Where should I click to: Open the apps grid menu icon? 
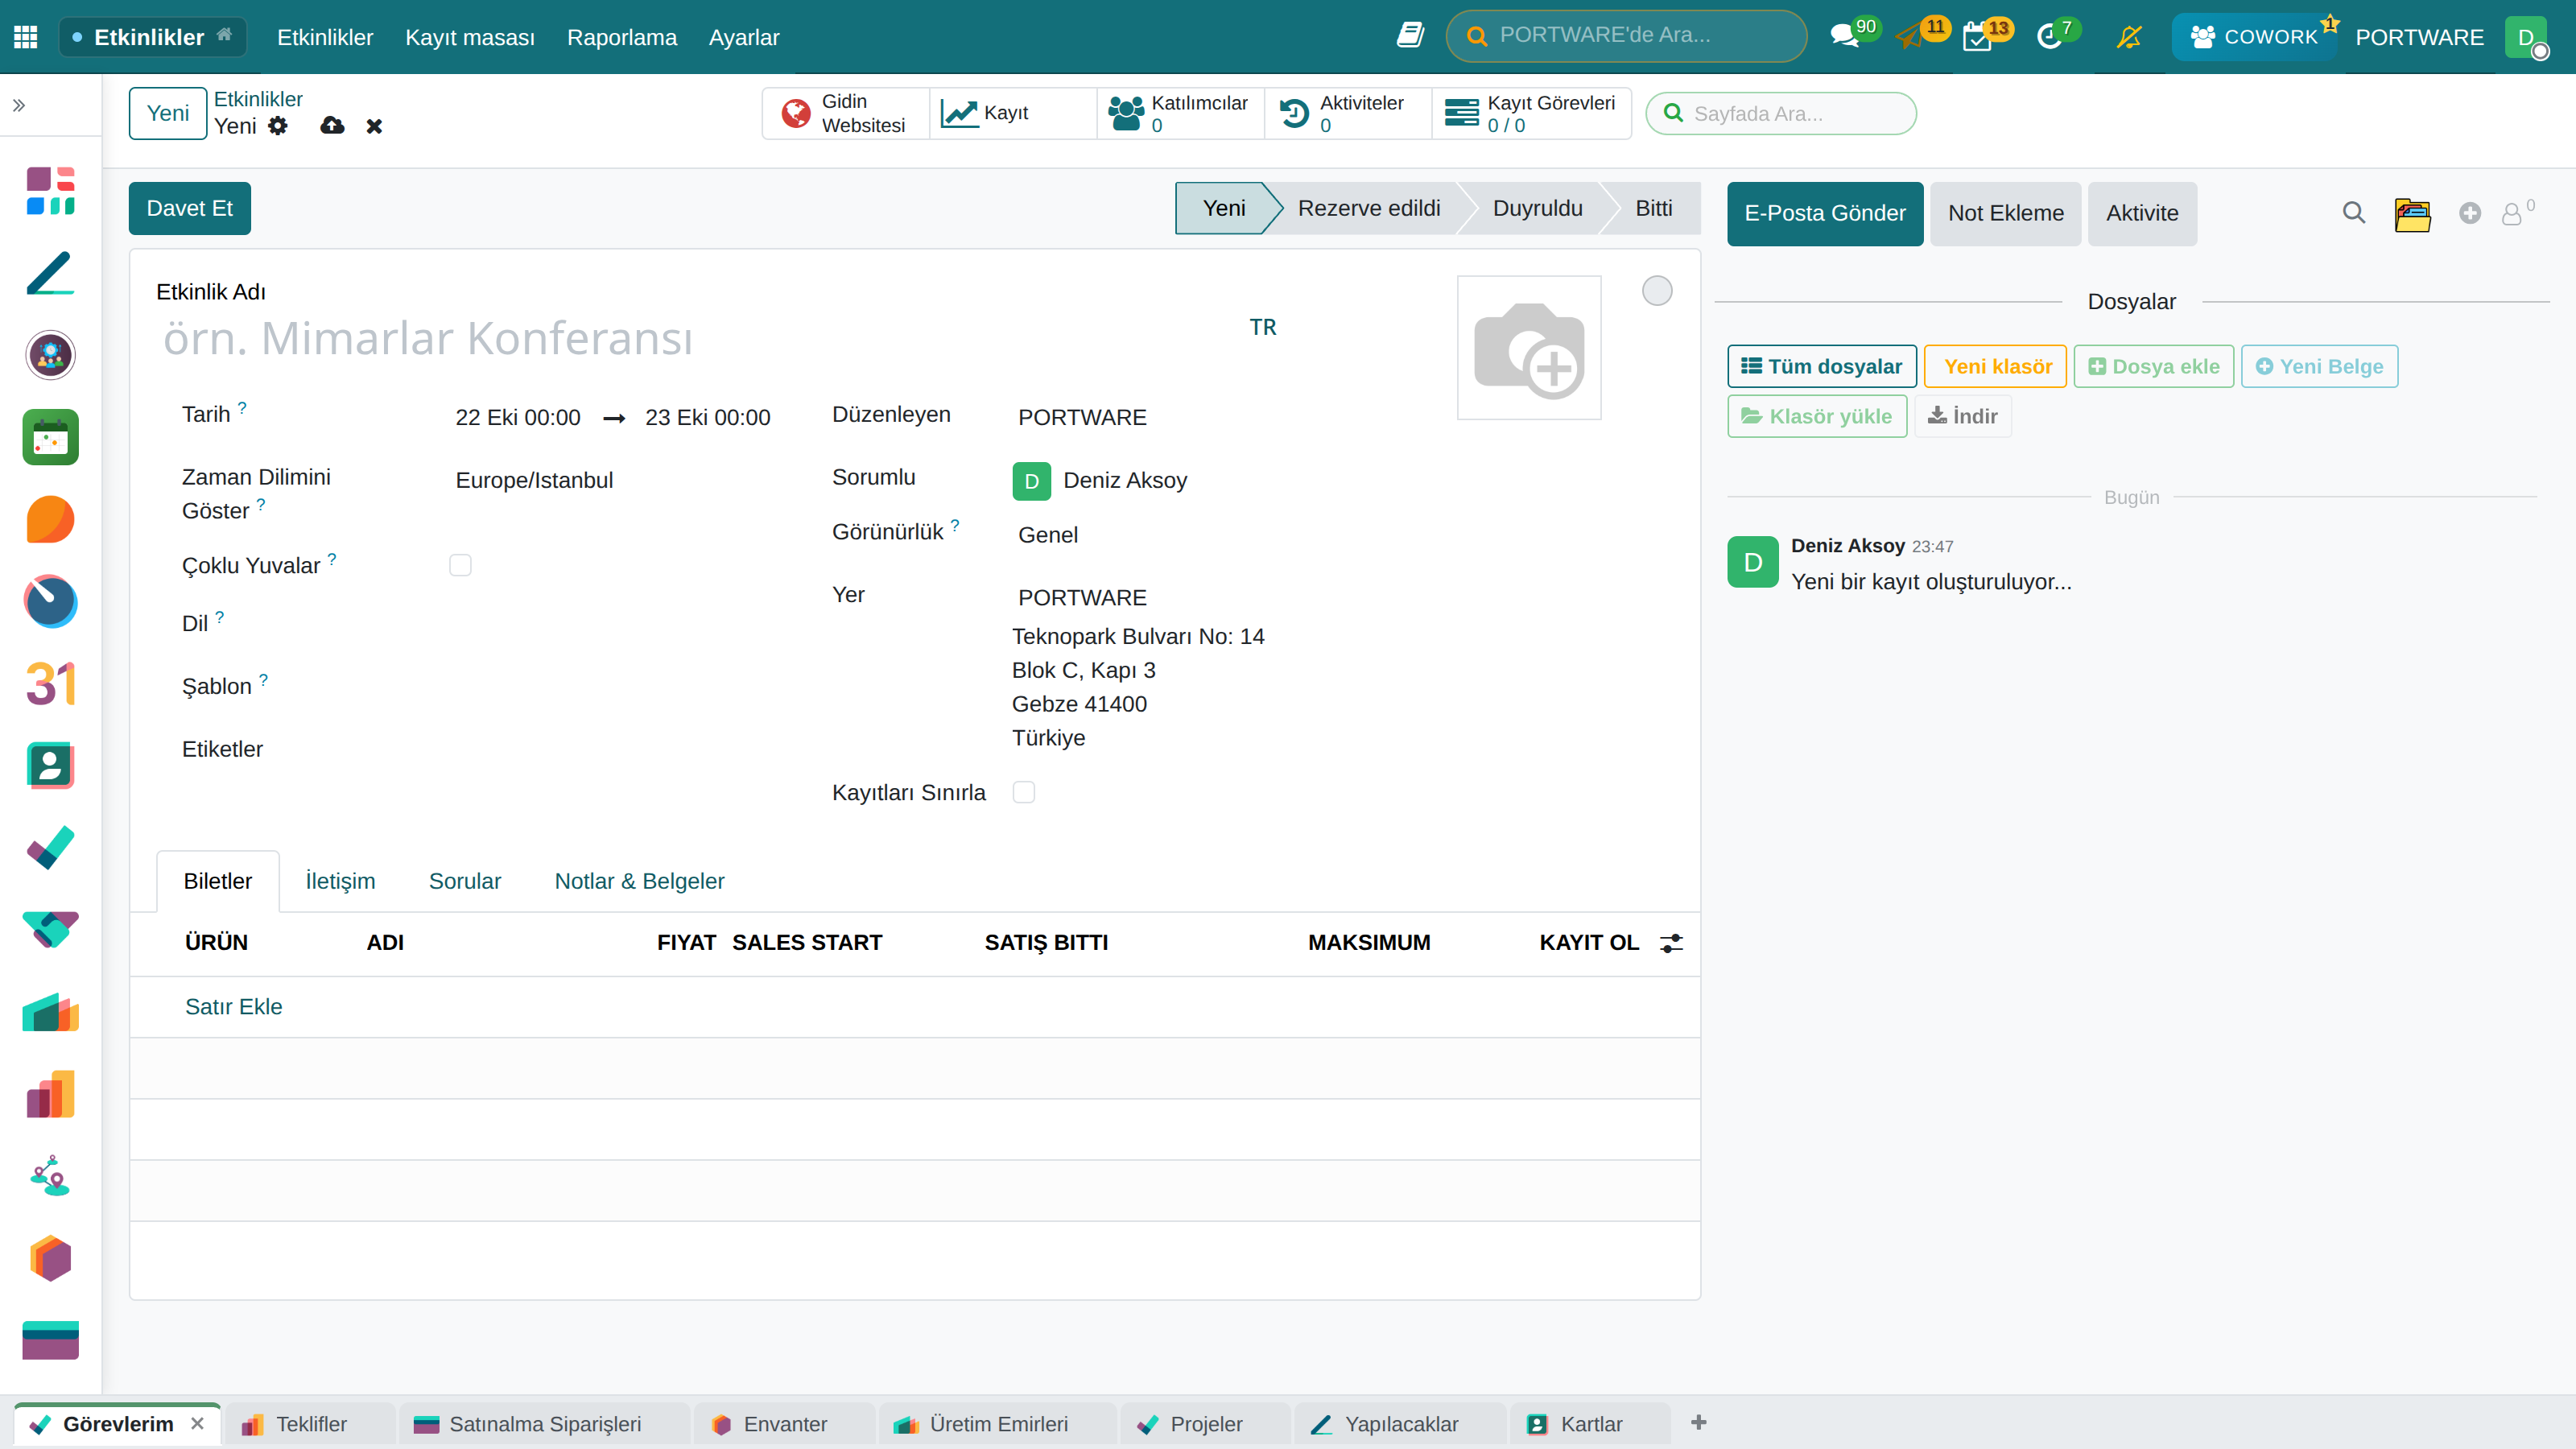click(26, 37)
